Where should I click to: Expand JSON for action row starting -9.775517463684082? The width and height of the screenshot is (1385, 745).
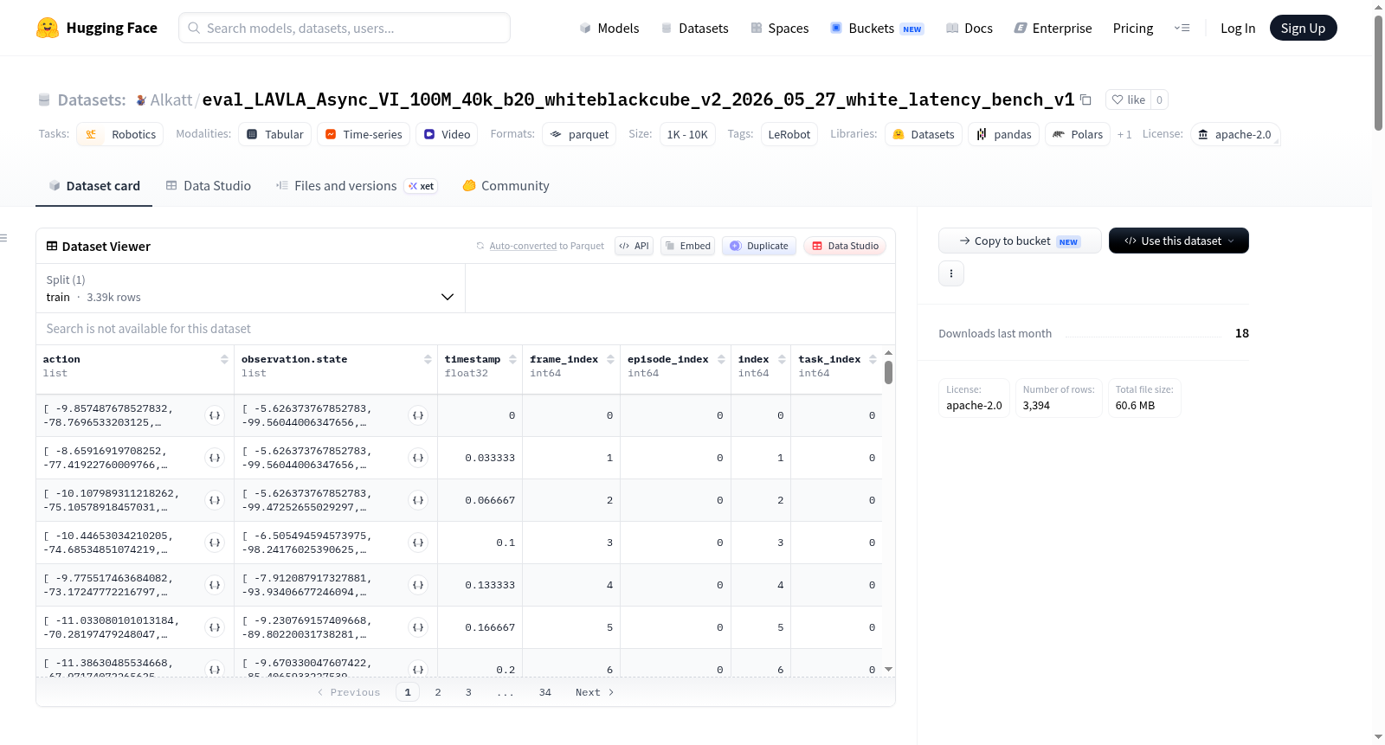point(215,585)
